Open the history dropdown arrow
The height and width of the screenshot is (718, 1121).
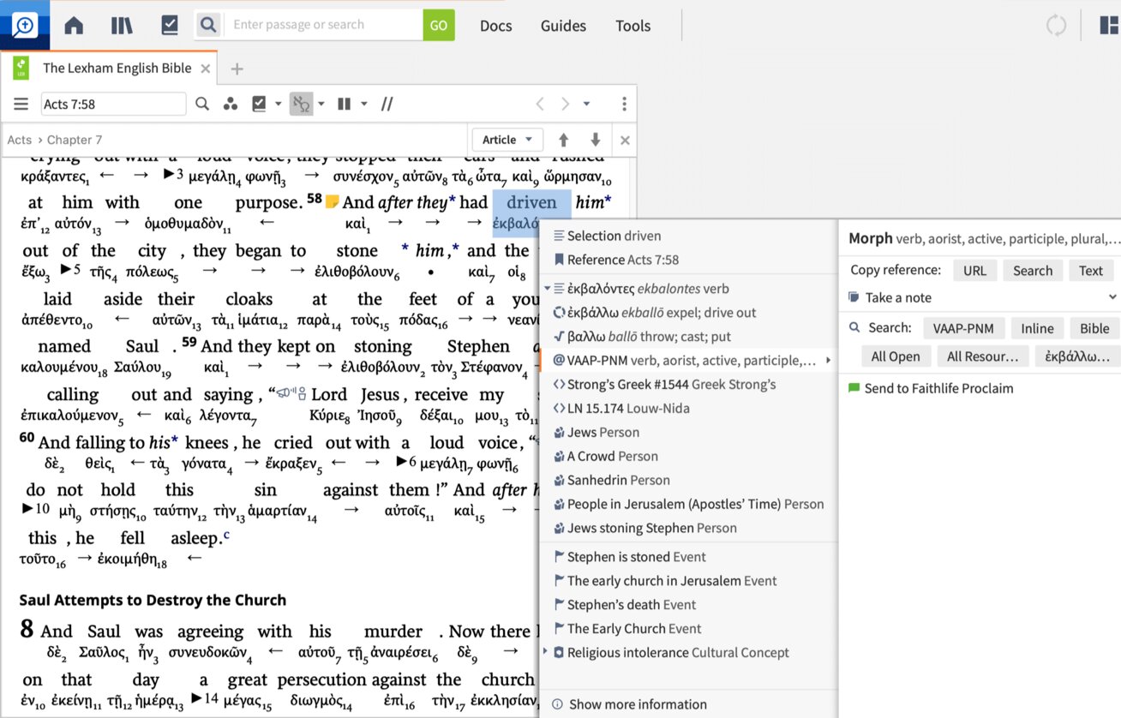click(x=586, y=105)
